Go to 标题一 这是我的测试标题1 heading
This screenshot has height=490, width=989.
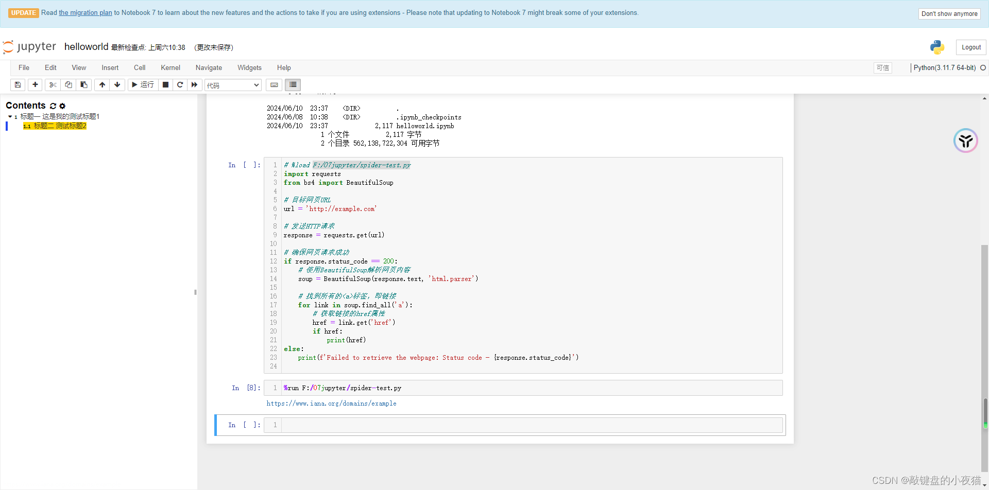coord(60,117)
